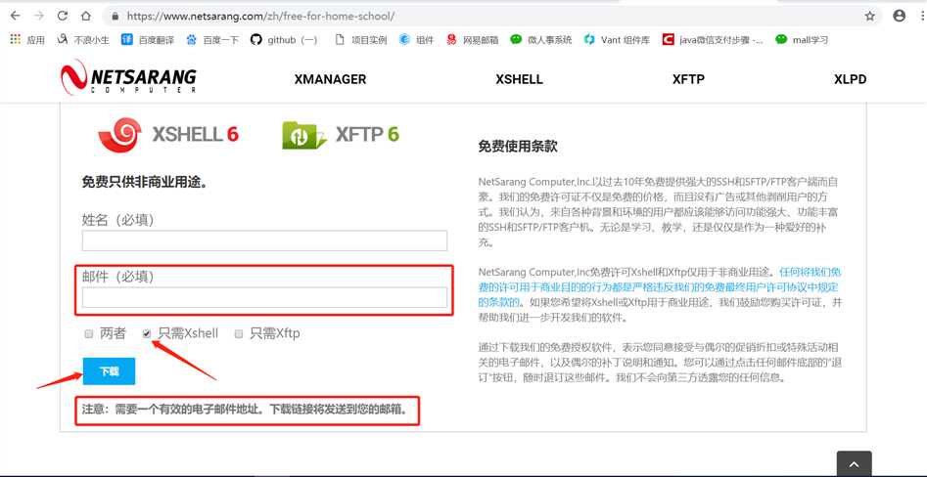Open the java微信支付步骤 bookmark

713,39
